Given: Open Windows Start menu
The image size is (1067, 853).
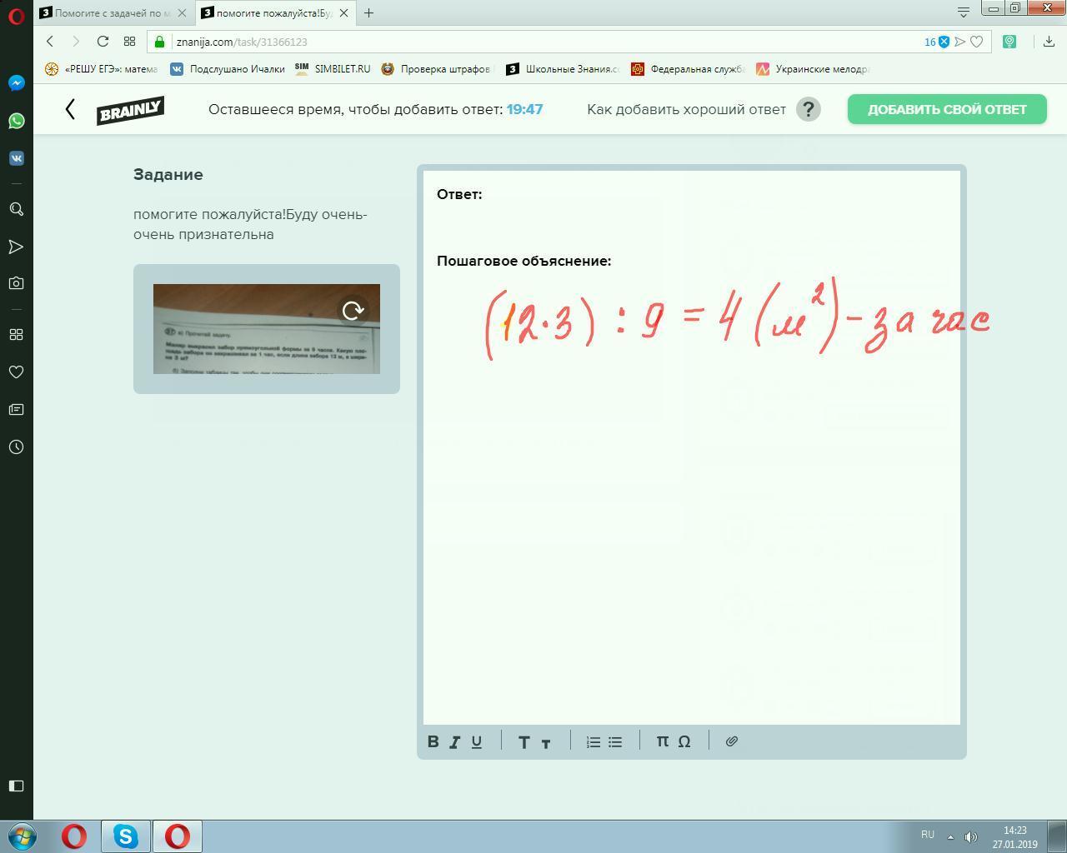Looking at the screenshot, I should point(22,836).
